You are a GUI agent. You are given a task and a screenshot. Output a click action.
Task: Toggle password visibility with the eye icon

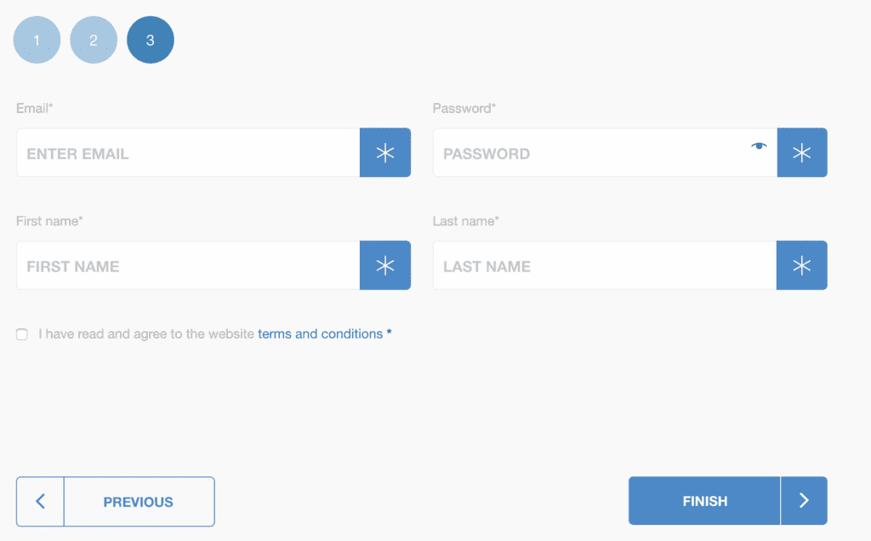[759, 146]
